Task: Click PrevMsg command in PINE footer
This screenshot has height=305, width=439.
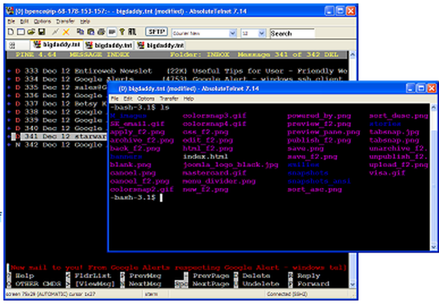Action: click(x=145, y=276)
